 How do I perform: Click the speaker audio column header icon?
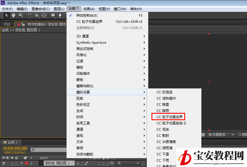tap(8, 158)
